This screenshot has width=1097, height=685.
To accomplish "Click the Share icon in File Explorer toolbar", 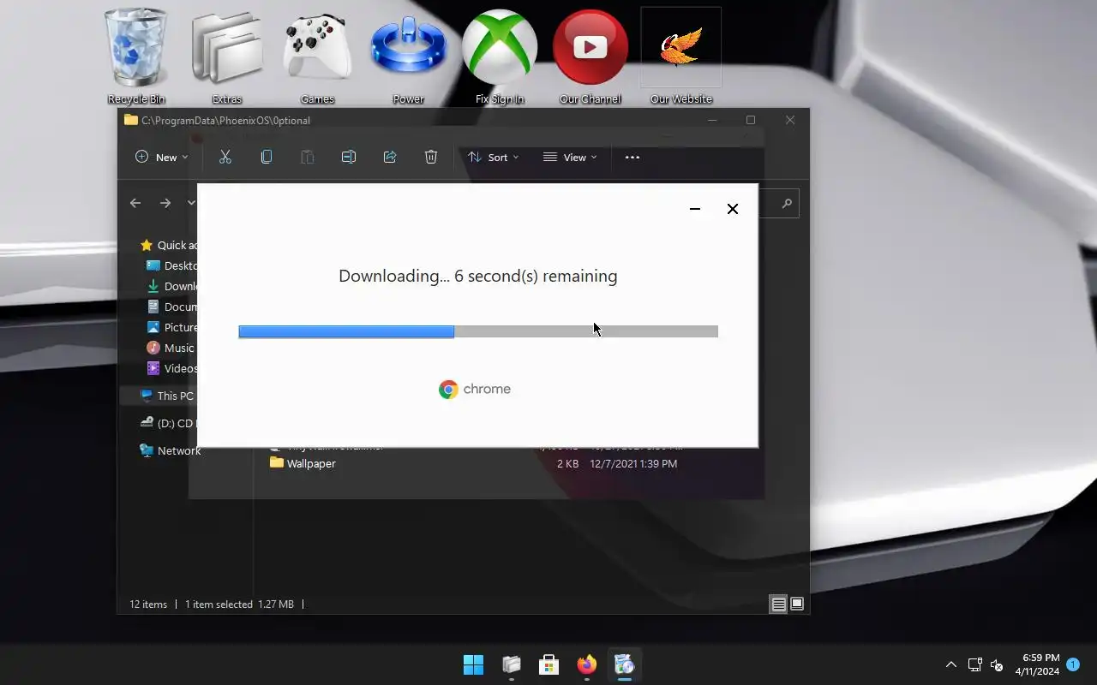I will 390,157.
